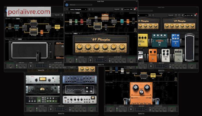Select the SPLITTER block in front window

(x=89, y=21)
